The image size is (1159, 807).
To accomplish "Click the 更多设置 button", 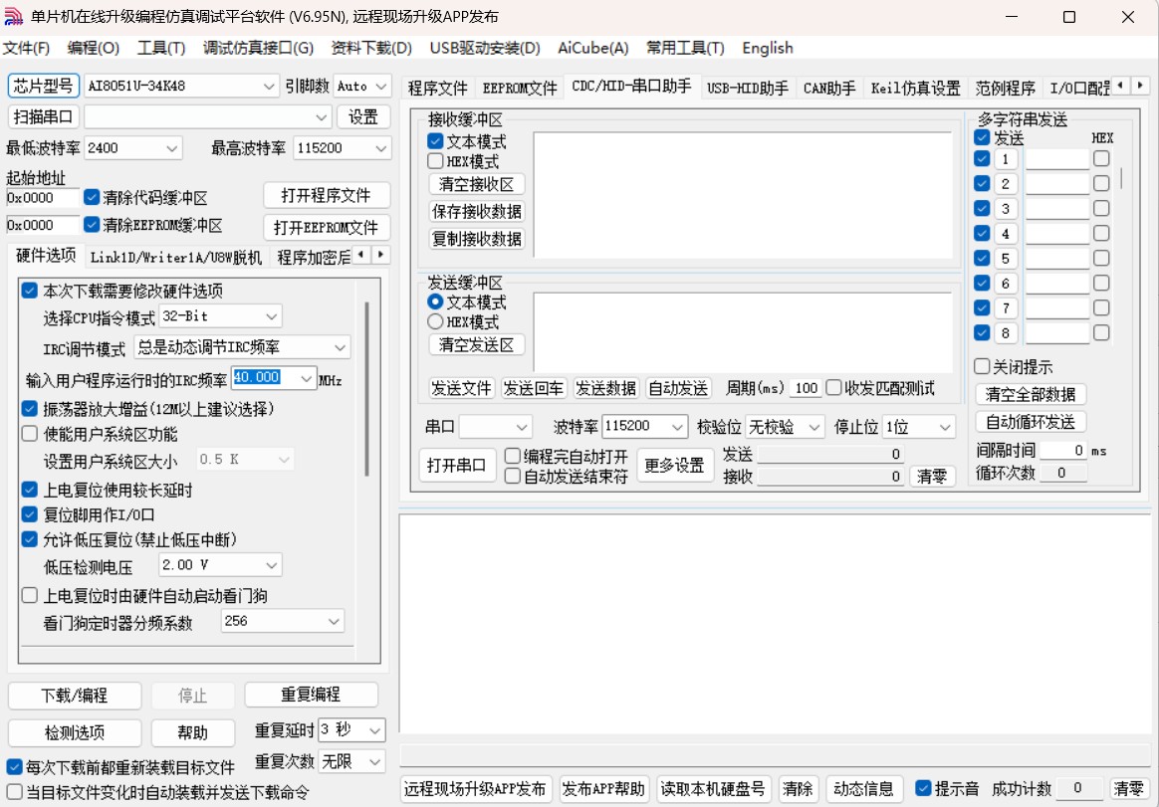I will pos(674,465).
